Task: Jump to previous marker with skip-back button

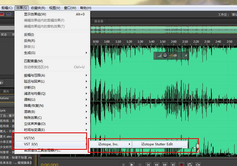Action: (x=148, y=164)
